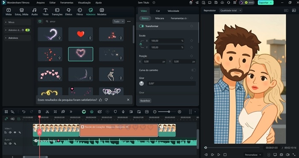
Task: Switch to the Cor tab
Action: [158, 11]
